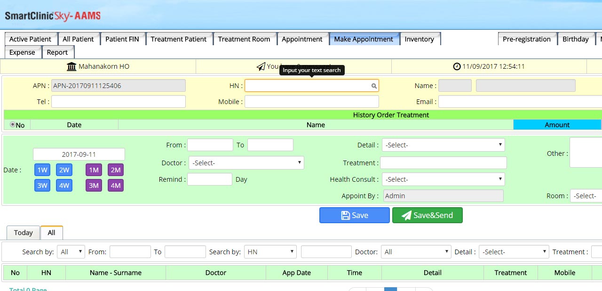Viewport: 602px width, 291px height.
Task: Click the green Save&Send button
Action: (427, 215)
